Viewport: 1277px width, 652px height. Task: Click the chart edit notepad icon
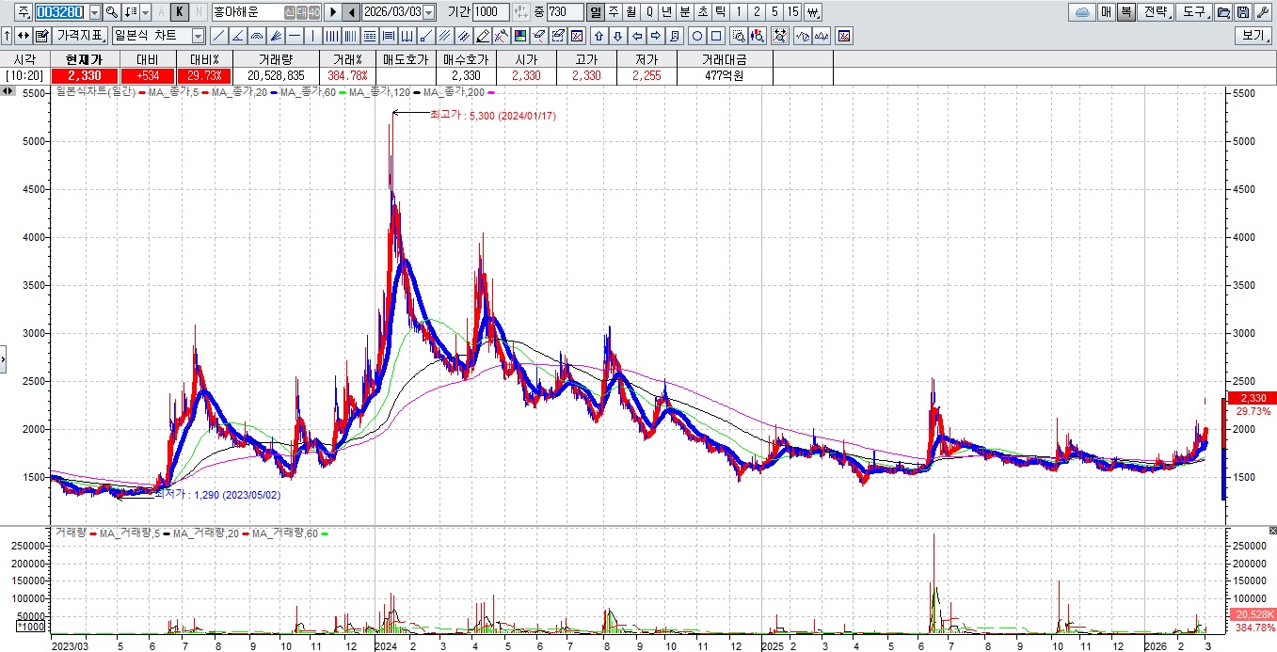[x=41, y=36]
